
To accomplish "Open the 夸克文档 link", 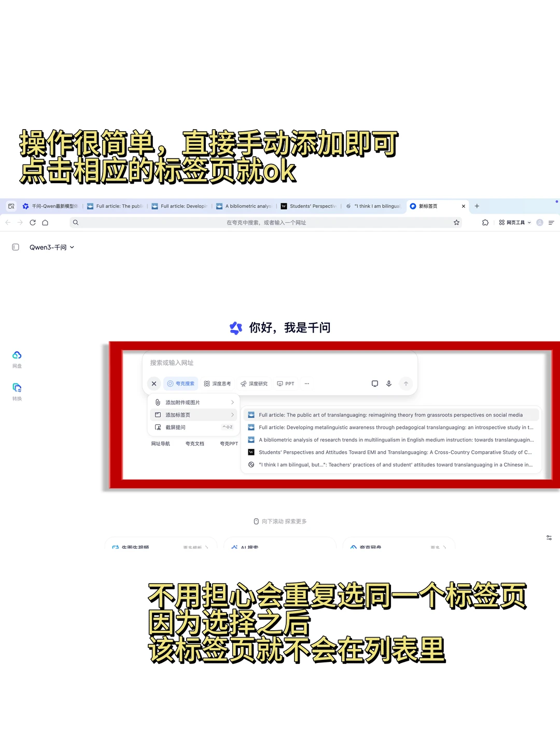I will point(195,444).
